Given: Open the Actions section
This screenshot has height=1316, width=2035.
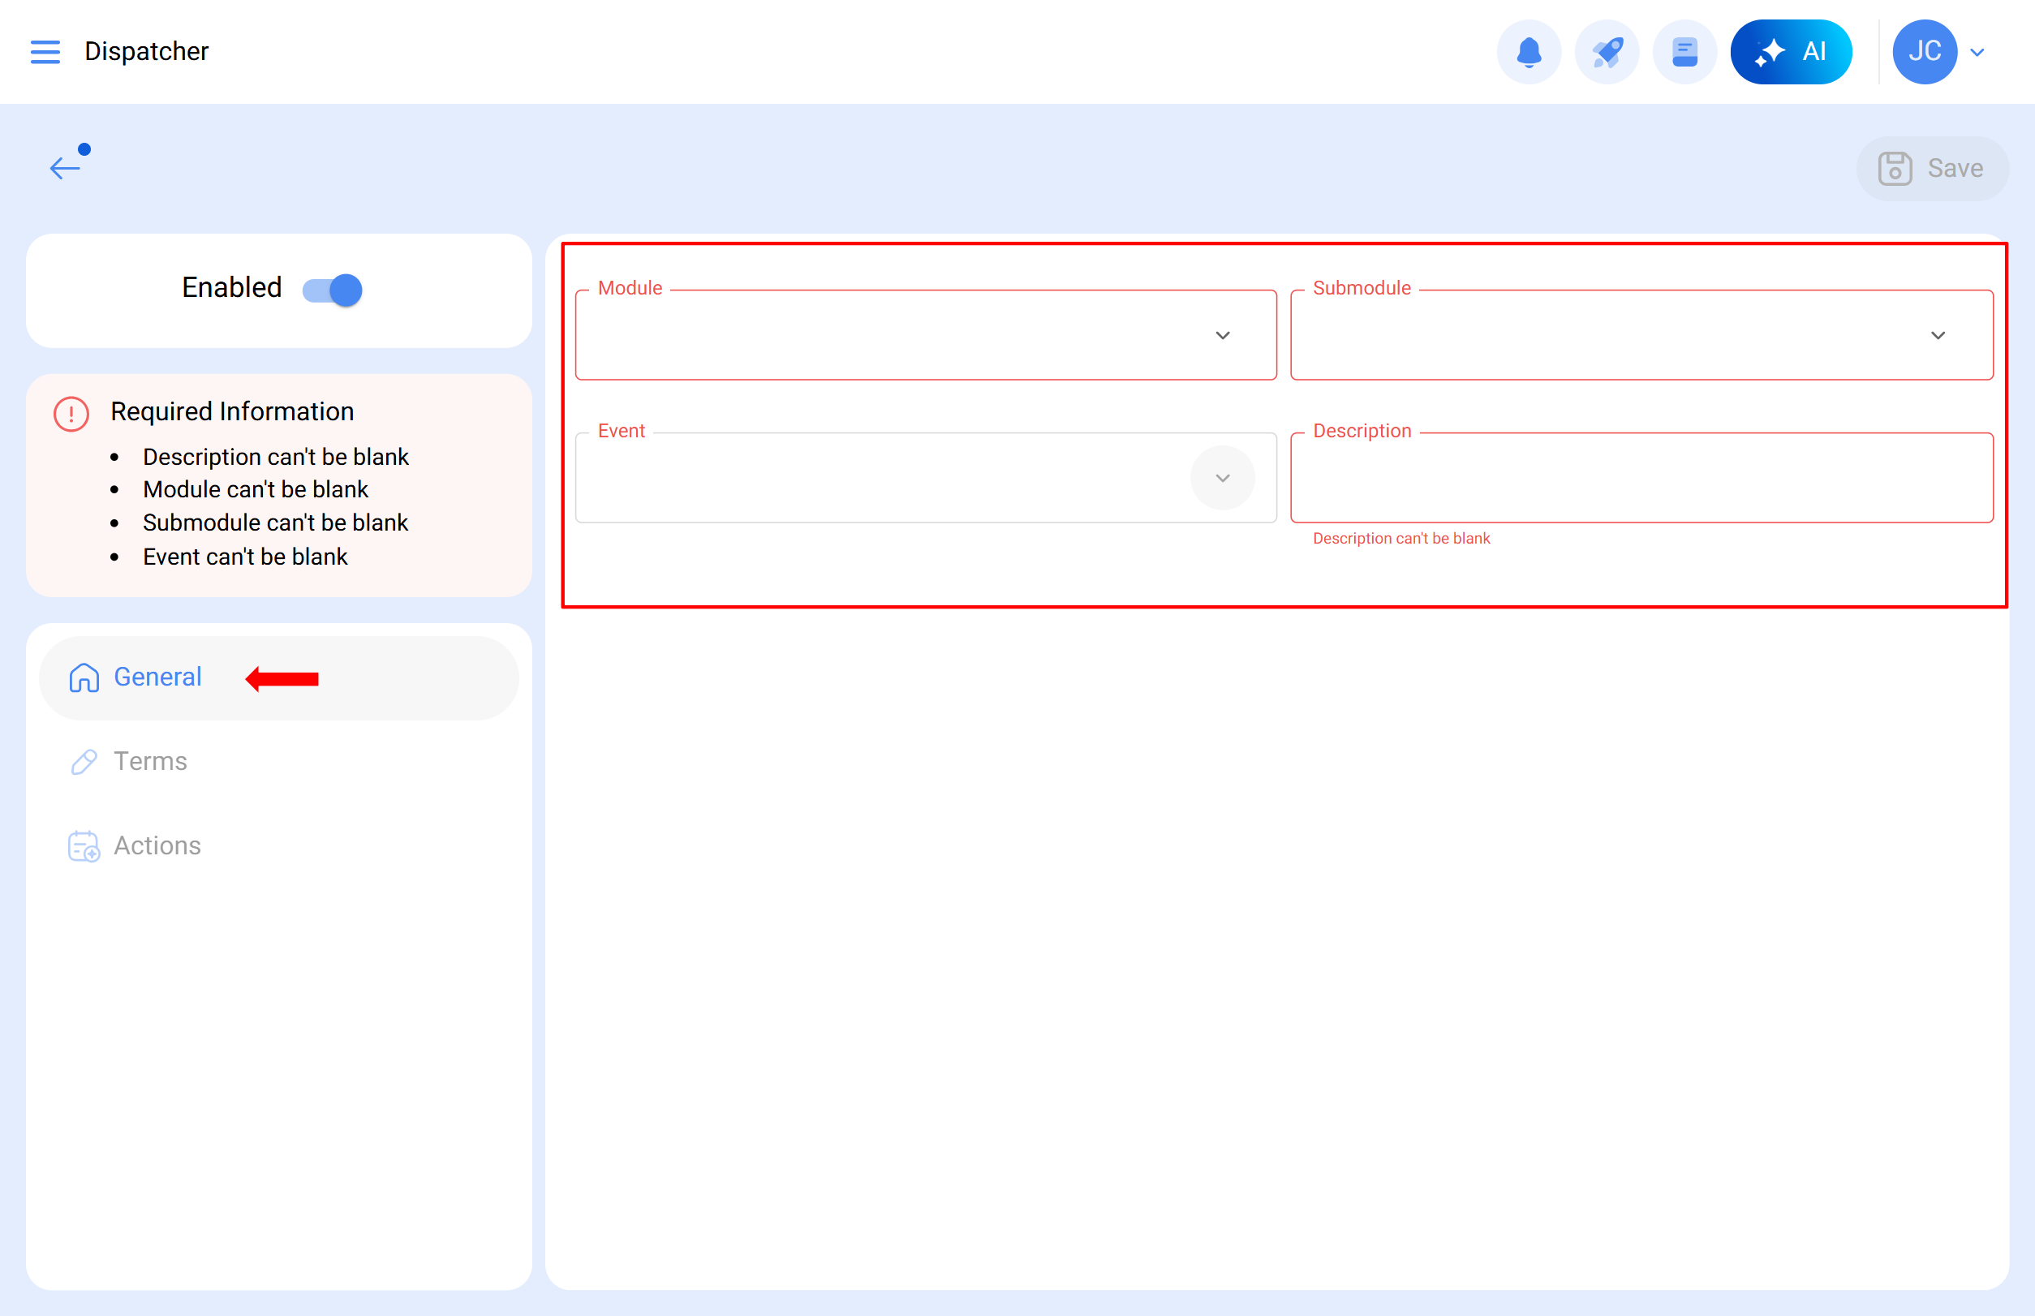Looking at the screenshot, I should point(157,845).
